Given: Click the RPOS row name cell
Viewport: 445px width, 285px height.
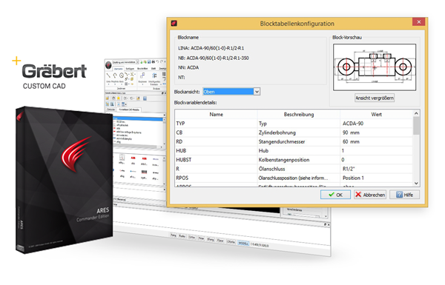Looking at the screenshot, I should pos(217,178).
